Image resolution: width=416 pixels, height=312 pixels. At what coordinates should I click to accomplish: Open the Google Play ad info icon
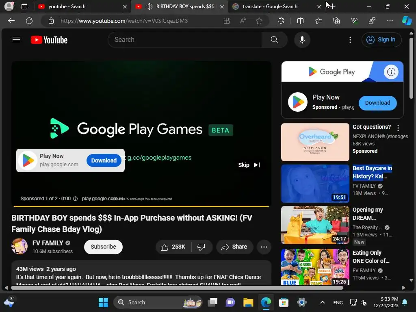[x=391, y=71]
